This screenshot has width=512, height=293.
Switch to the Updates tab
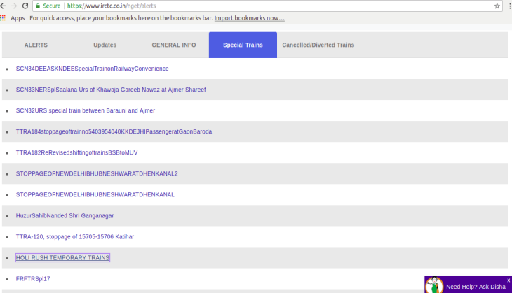pyautogui.click(x=105, y=45)
